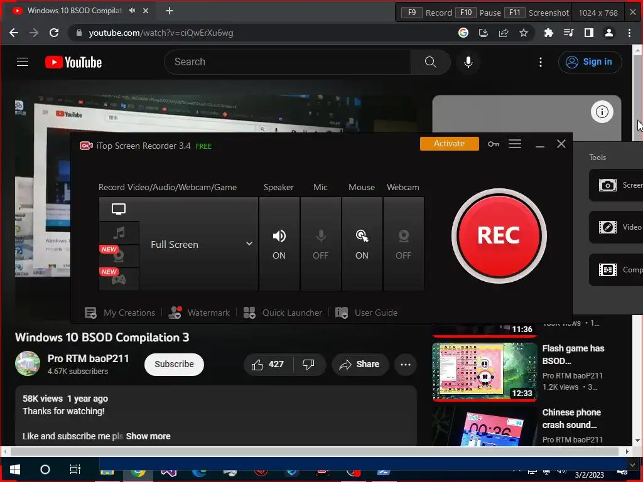Search with your voice microphone button
This screenshot has height=482, width=643.
(x=468, y=62)
